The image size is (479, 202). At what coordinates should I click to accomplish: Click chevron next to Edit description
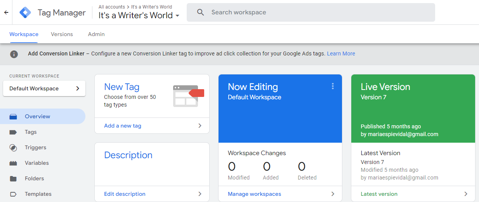[x=200, y=194]
